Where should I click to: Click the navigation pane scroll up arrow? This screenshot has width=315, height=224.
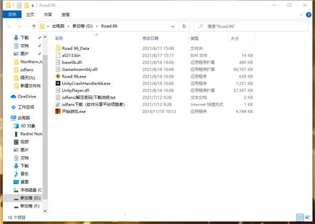[45, 37]
